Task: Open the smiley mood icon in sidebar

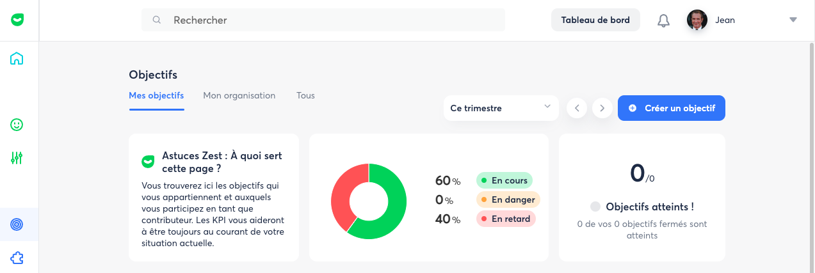Action: pyautogui.click(x=17, y=125)
